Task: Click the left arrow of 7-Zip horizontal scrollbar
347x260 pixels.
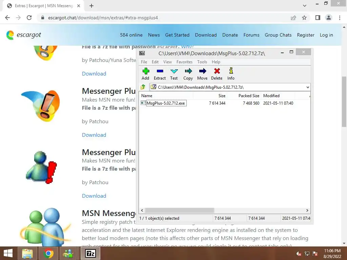Action: pos(142,210)
